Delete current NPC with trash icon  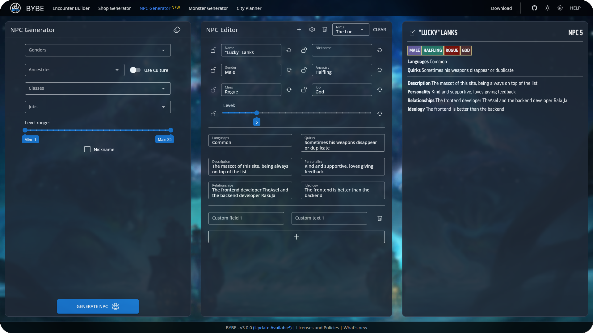325,30
